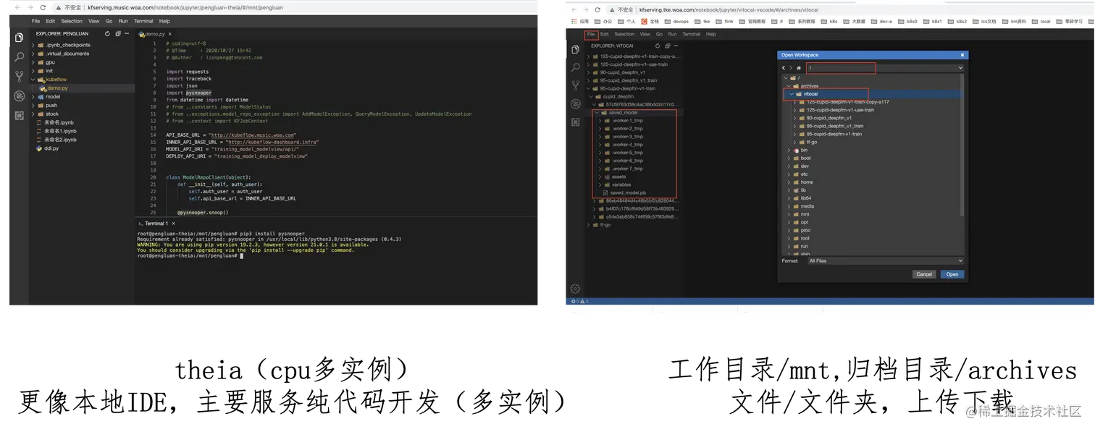Image resolution: width=1095 pixels, height=432 pixels.
Task: Select demo.py in the kubeflow folder
Action: point(57,88)
